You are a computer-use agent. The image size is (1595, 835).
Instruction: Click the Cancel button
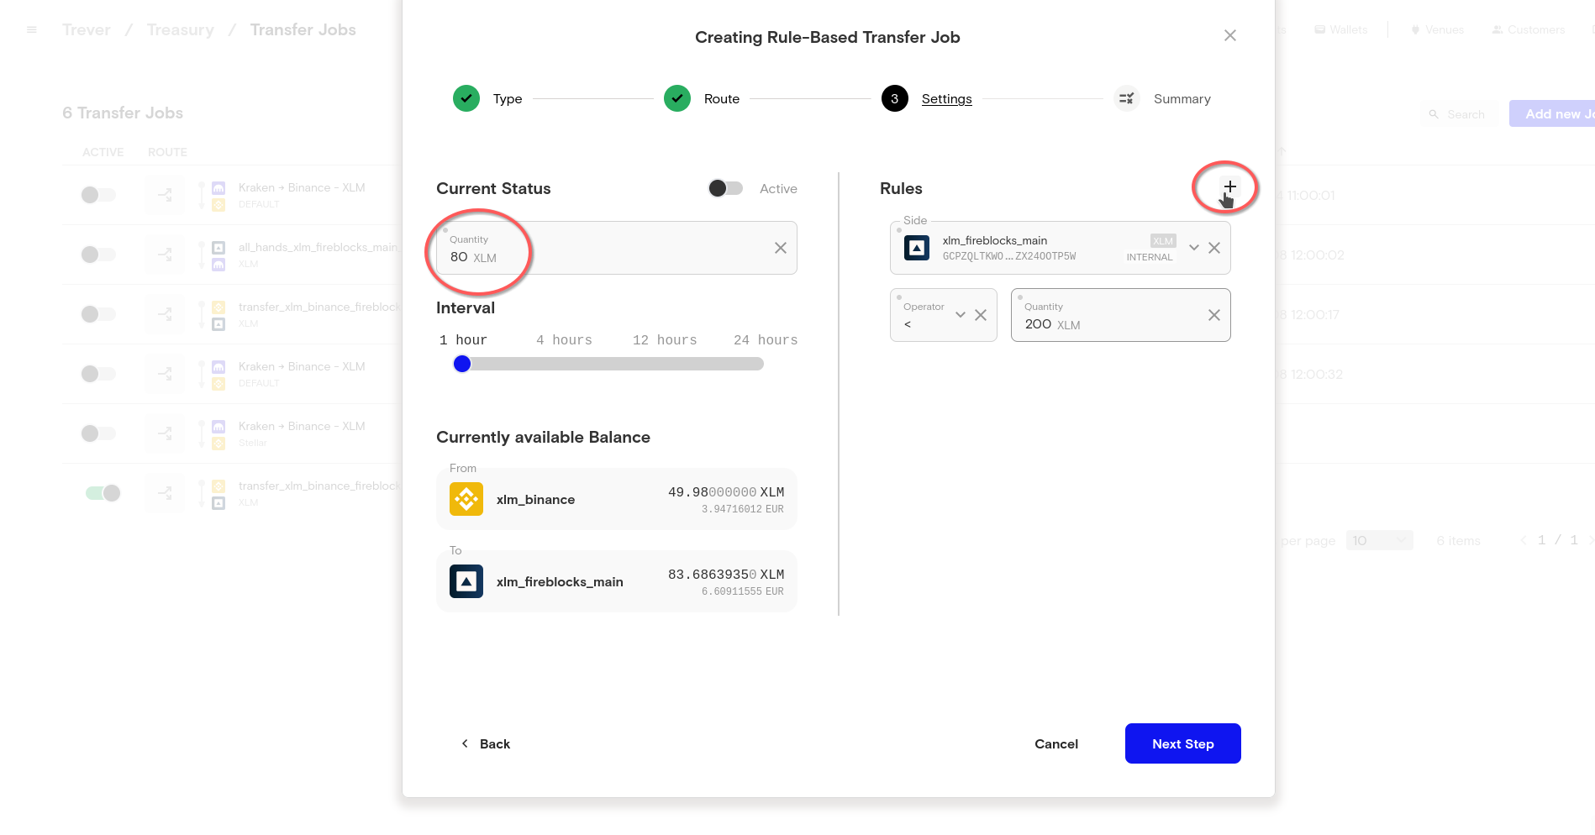[1055, 743]
